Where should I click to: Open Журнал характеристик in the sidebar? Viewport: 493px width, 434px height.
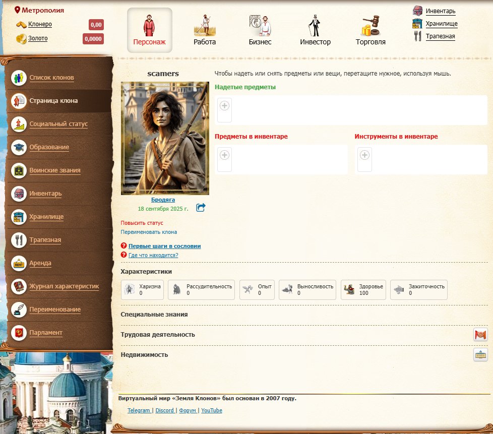coord(64,286)
